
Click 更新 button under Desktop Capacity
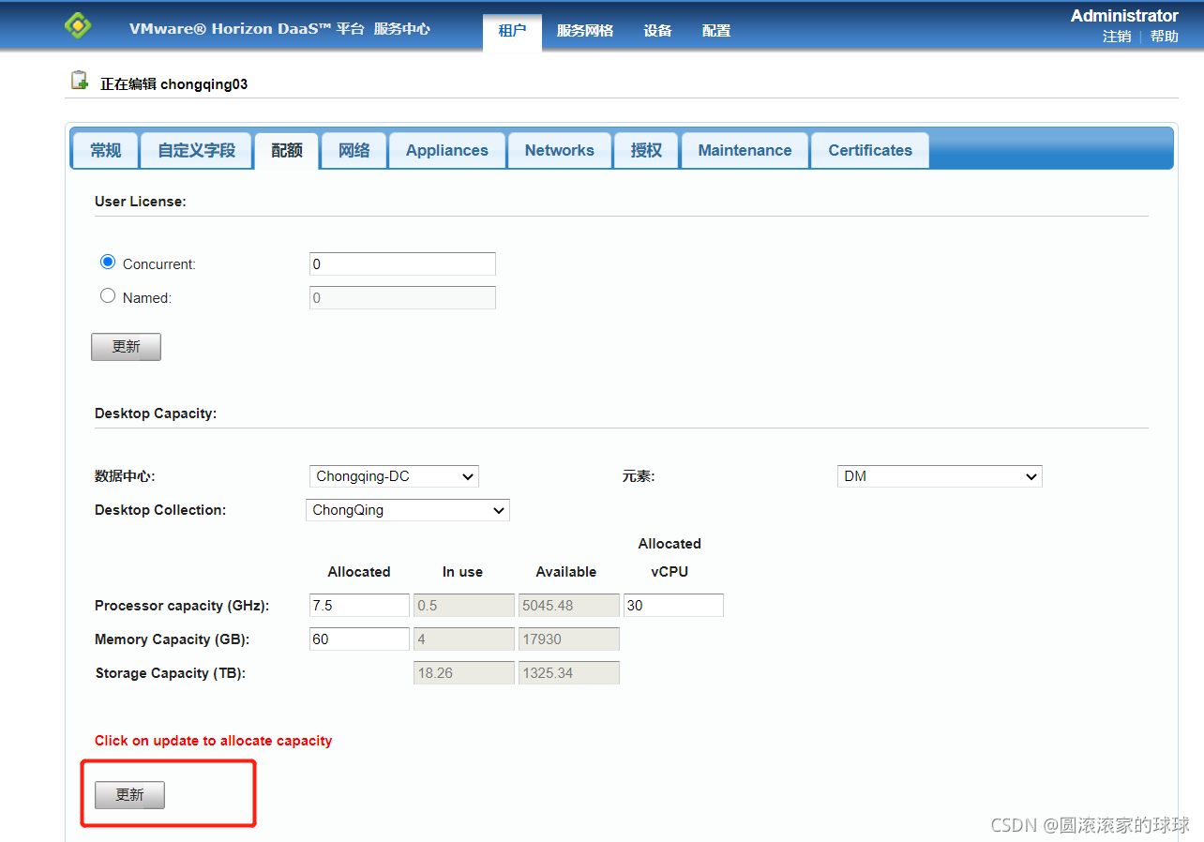tap(129, 794)
